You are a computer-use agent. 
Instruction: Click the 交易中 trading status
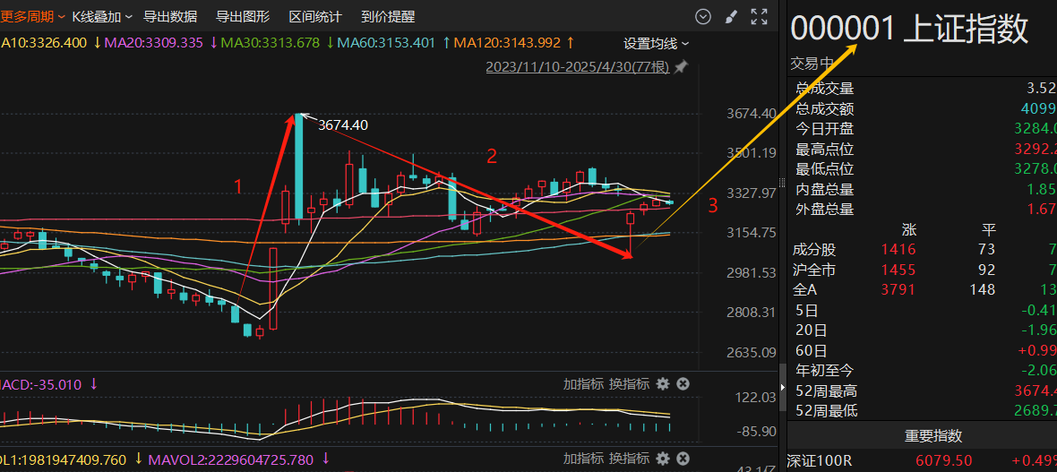point(812,64)
